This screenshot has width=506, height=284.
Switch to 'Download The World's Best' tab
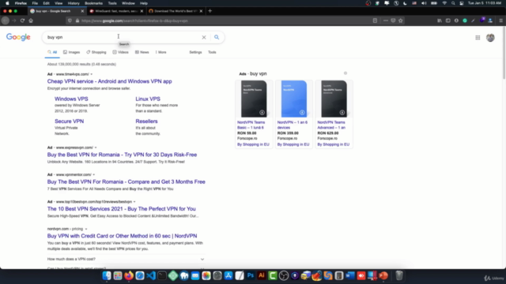pos(176,11)
